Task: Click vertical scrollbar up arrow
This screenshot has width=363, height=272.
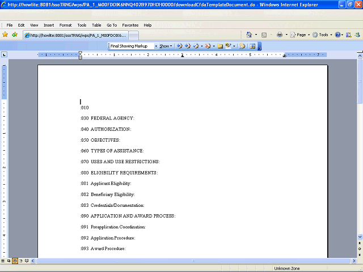Action: 360,56
